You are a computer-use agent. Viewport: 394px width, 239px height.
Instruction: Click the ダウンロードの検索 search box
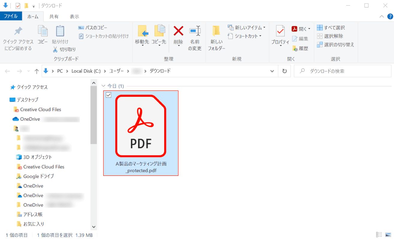[343, 71]
